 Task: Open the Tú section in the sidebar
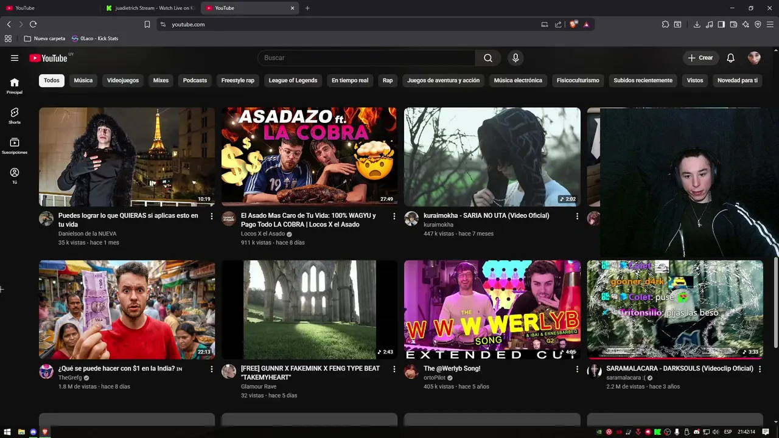pyautogui.click(x=15, y=176)
